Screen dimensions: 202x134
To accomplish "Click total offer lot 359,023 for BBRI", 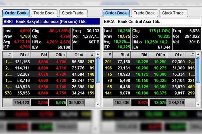I will pos(76,103).
